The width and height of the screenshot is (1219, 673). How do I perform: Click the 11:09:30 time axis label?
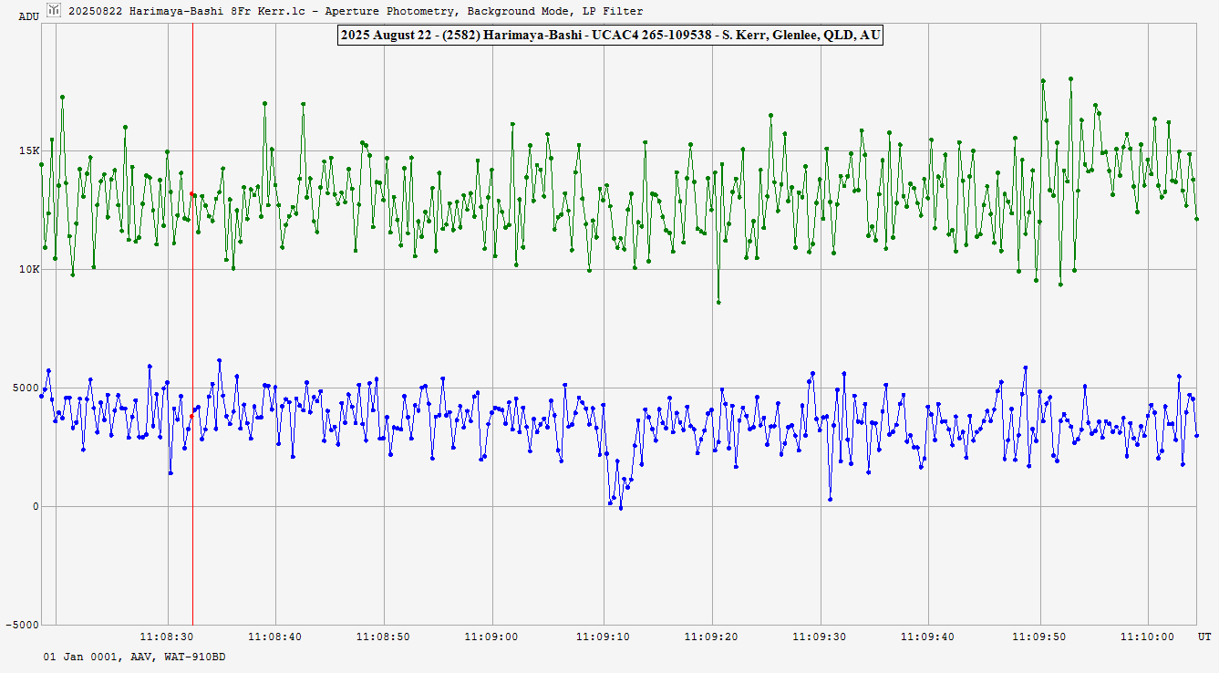(x=820, y=636)
